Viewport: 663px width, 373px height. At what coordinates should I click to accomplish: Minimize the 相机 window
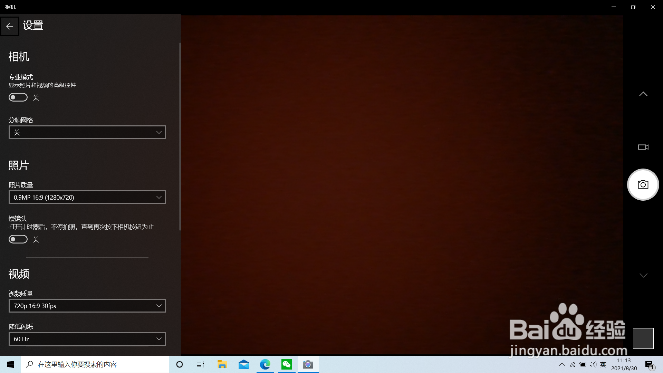(x=614, y=7)
